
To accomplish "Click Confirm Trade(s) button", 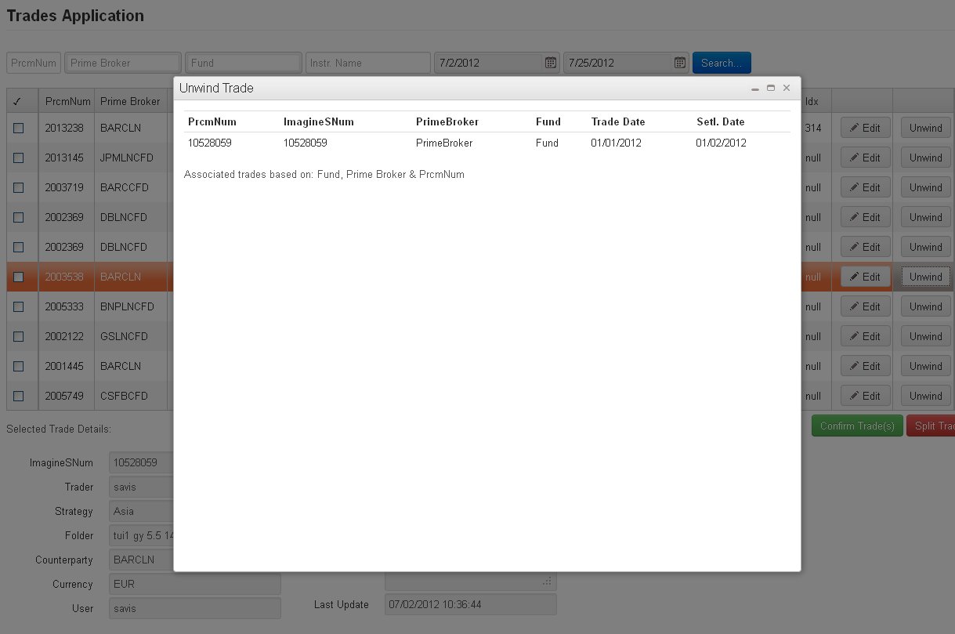I will click(857, 426).
